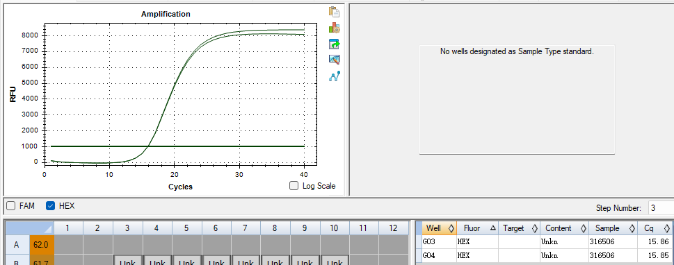Select plate column 3 header

click(127, 228)
